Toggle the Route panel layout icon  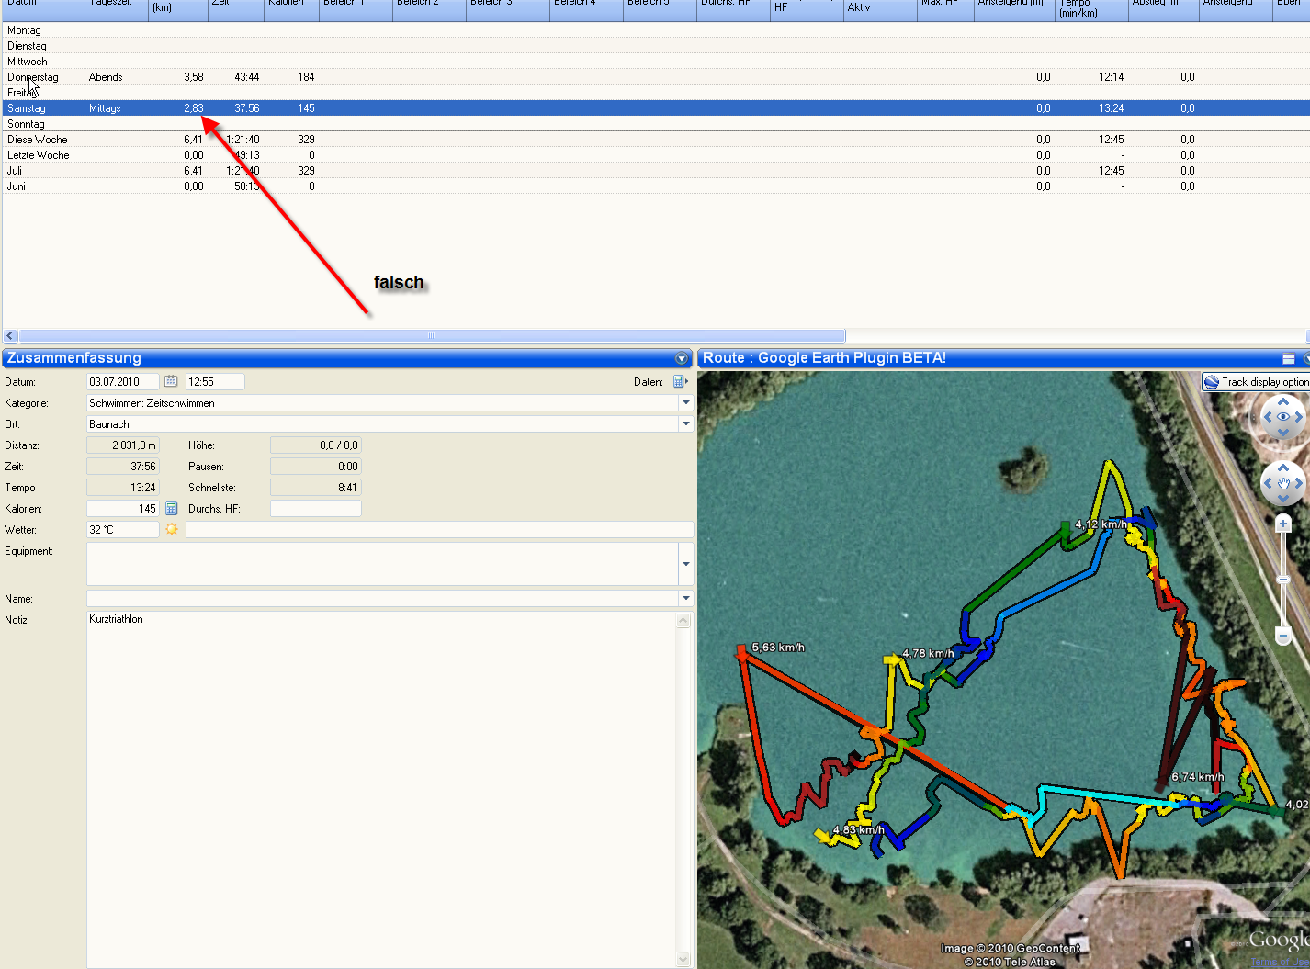coord(1289,358)
